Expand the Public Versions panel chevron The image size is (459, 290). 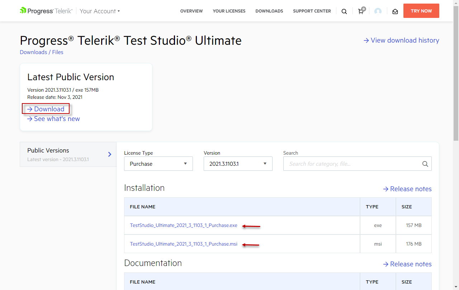click(110, 154)
